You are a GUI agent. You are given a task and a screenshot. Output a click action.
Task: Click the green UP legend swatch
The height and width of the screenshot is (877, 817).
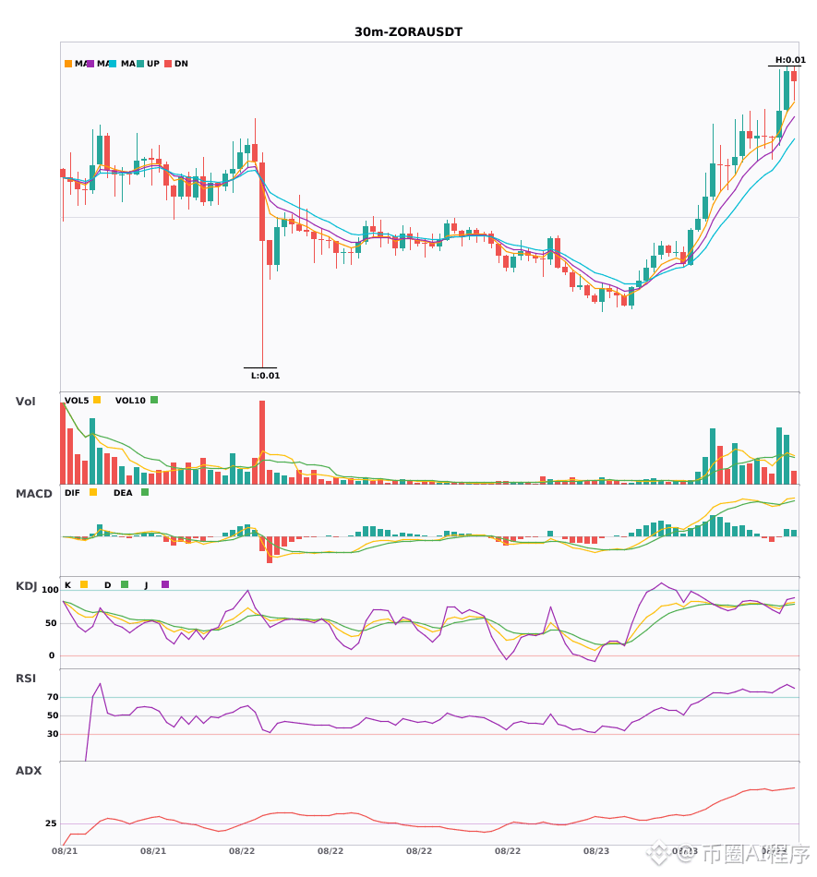140,64
